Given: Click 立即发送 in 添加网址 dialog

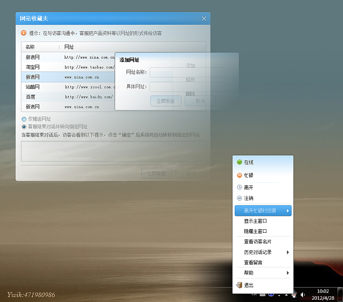Looking at the screenshot, I should pos(166,101).
